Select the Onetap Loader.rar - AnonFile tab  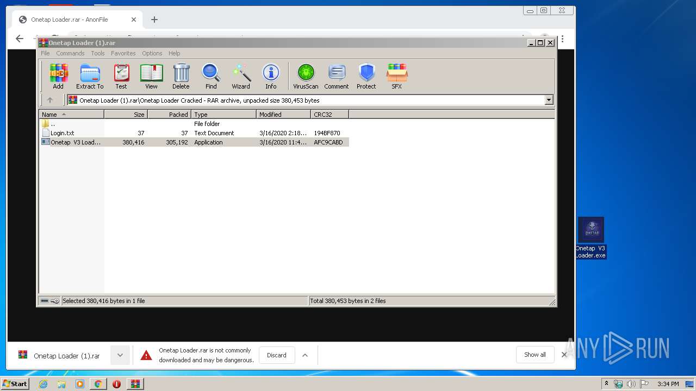tap(77, 20)
